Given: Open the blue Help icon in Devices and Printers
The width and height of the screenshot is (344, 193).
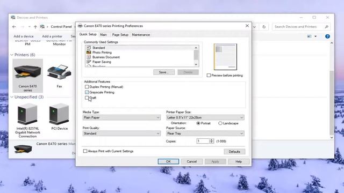Looking at the screenshot, I should click(x=327, y=36).
